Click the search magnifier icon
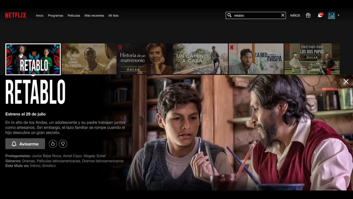The image size is (353, 199). click(x=229, y=15)
